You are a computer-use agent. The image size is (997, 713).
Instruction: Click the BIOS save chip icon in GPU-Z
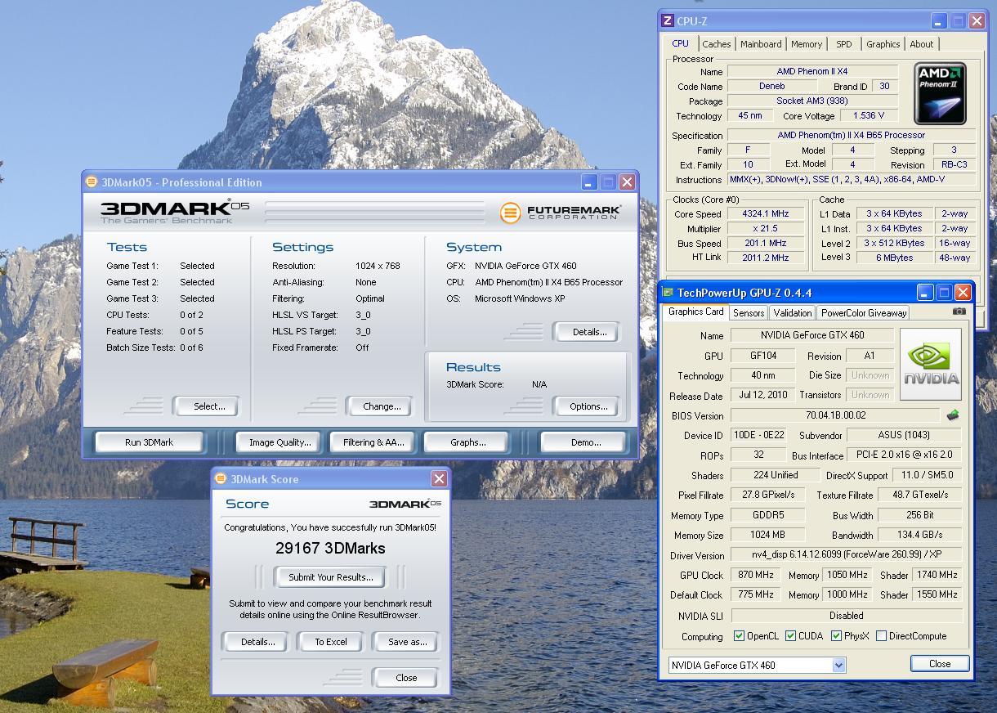[953, 415]
